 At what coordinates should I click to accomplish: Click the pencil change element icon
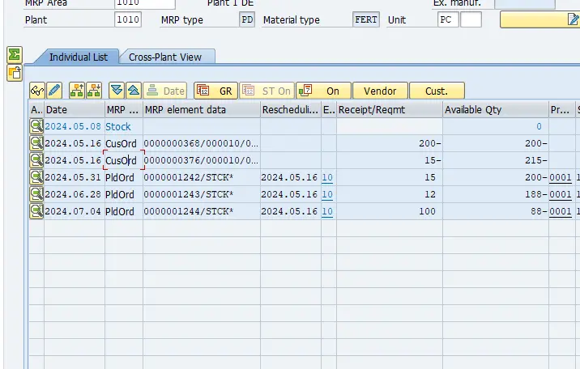(54, 91)
